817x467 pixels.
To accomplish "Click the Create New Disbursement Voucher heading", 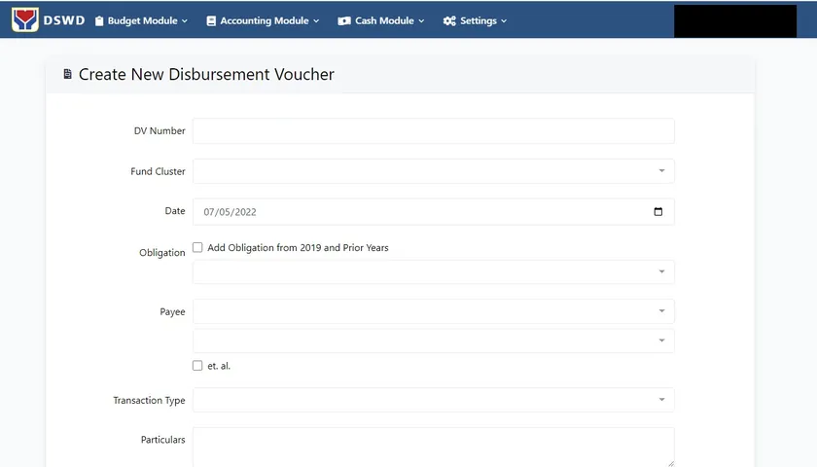I will tap(206, 74).
